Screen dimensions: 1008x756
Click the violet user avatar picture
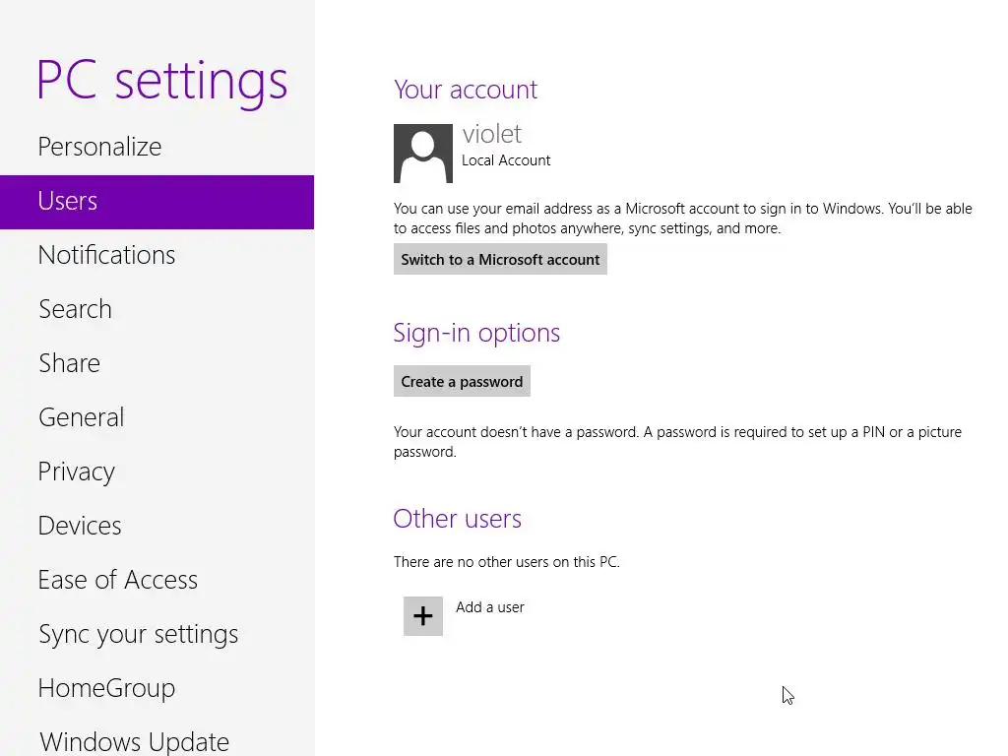pyautogui.click(x=423, y=154)
